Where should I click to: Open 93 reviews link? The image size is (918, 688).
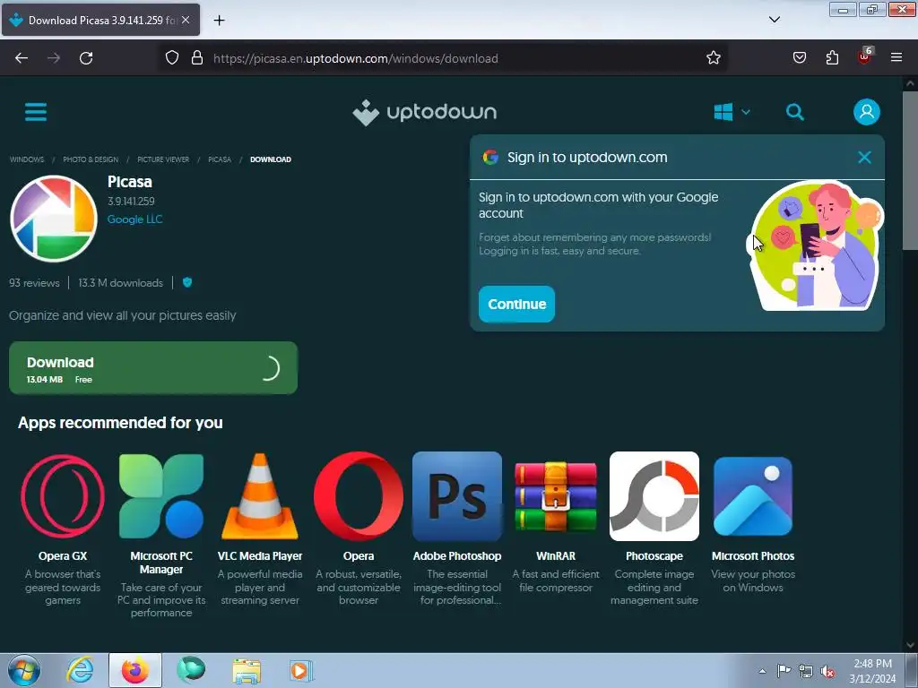[34, 283]
